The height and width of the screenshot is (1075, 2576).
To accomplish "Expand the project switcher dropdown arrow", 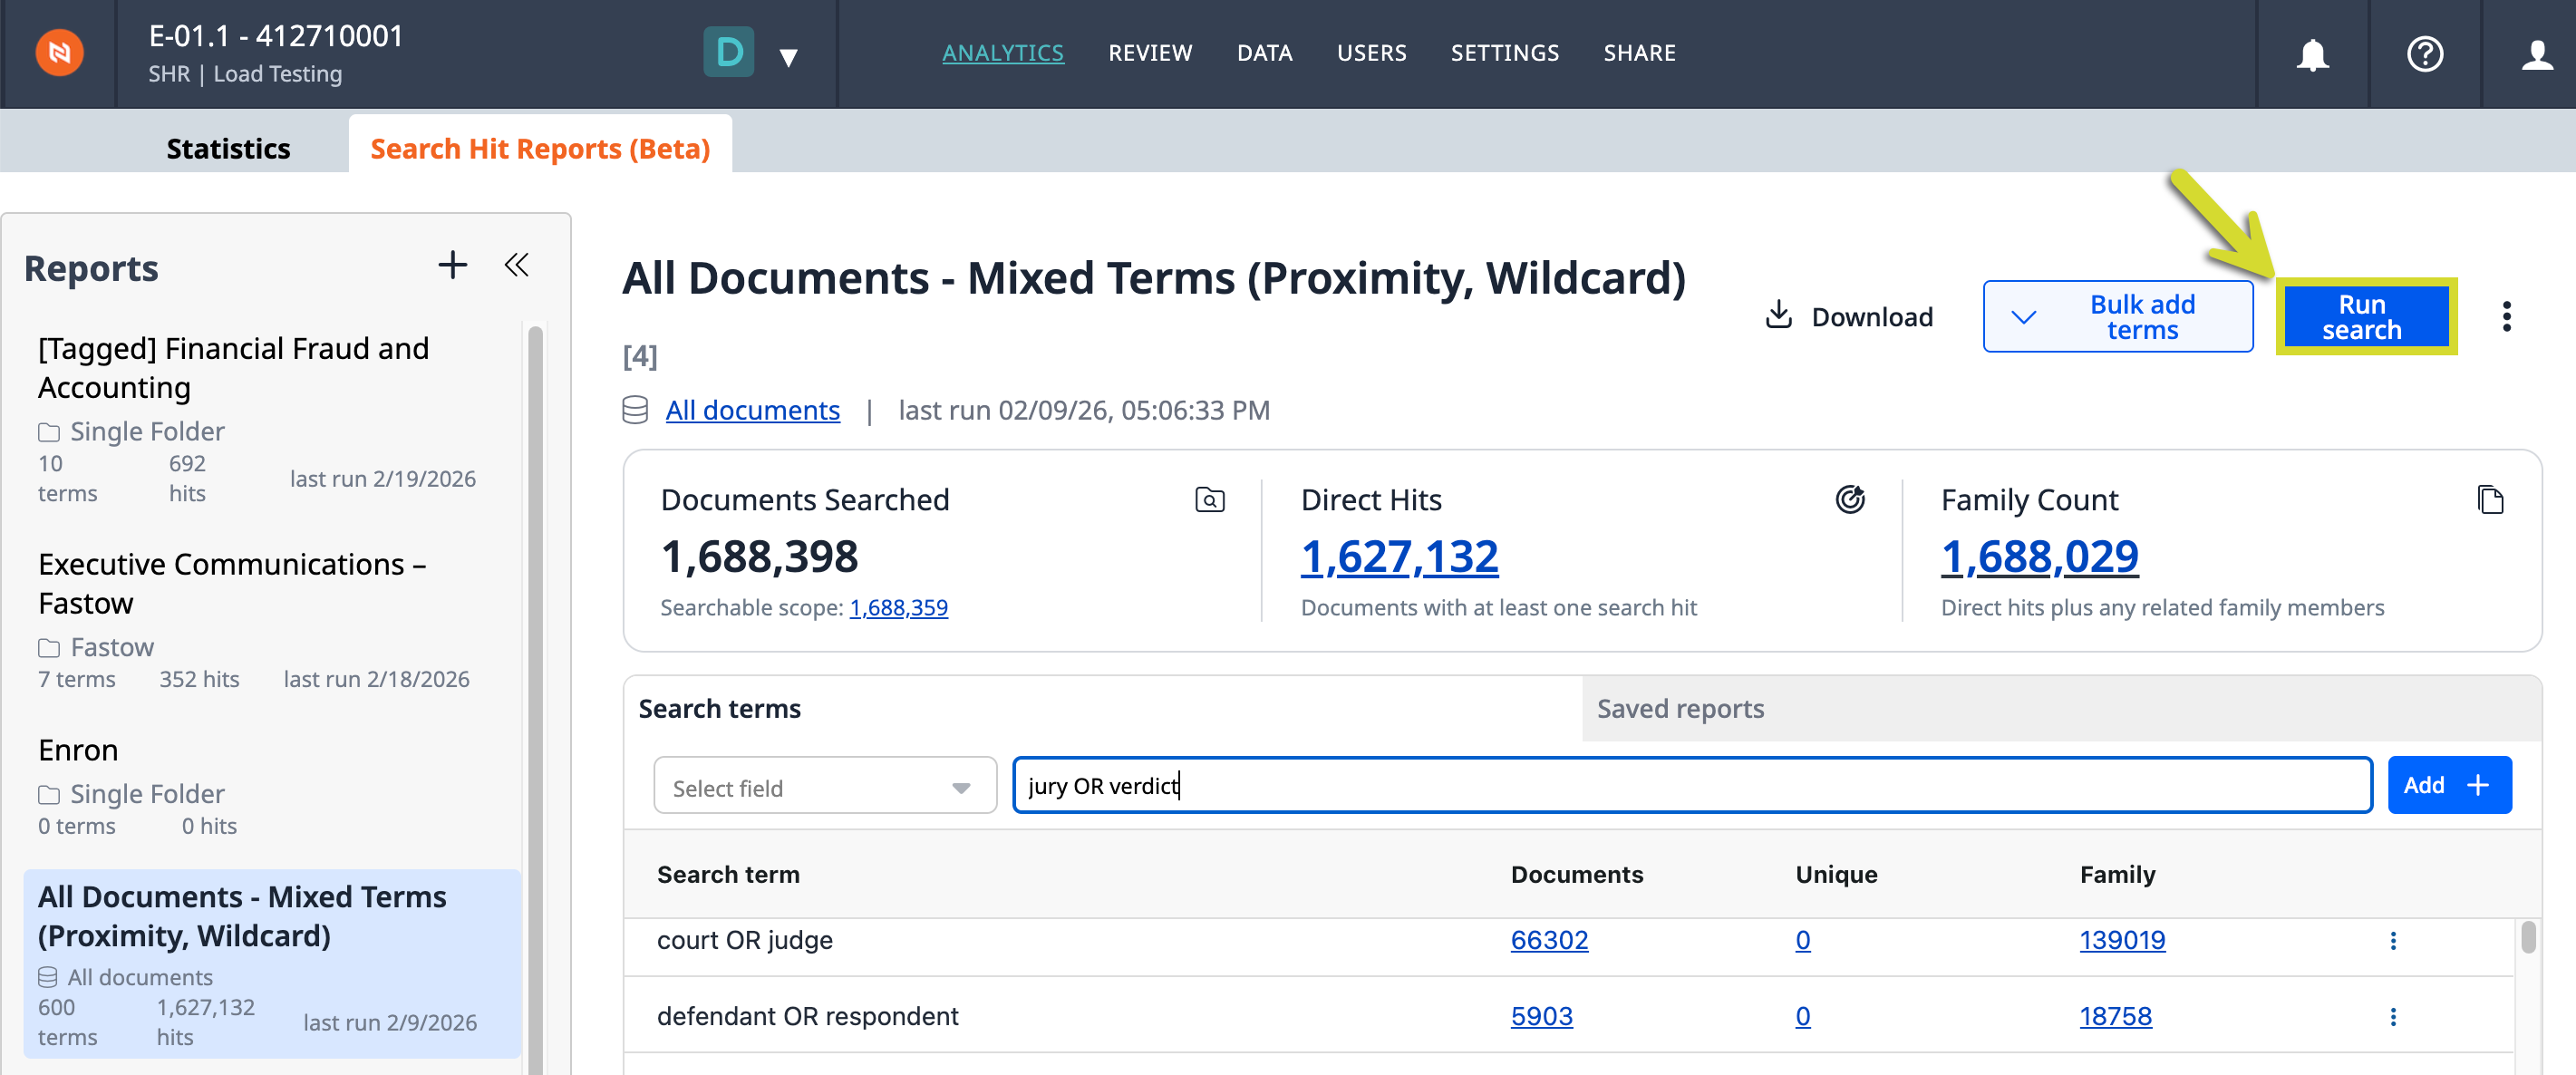I will pyautogui.click(x=788, y=57).
